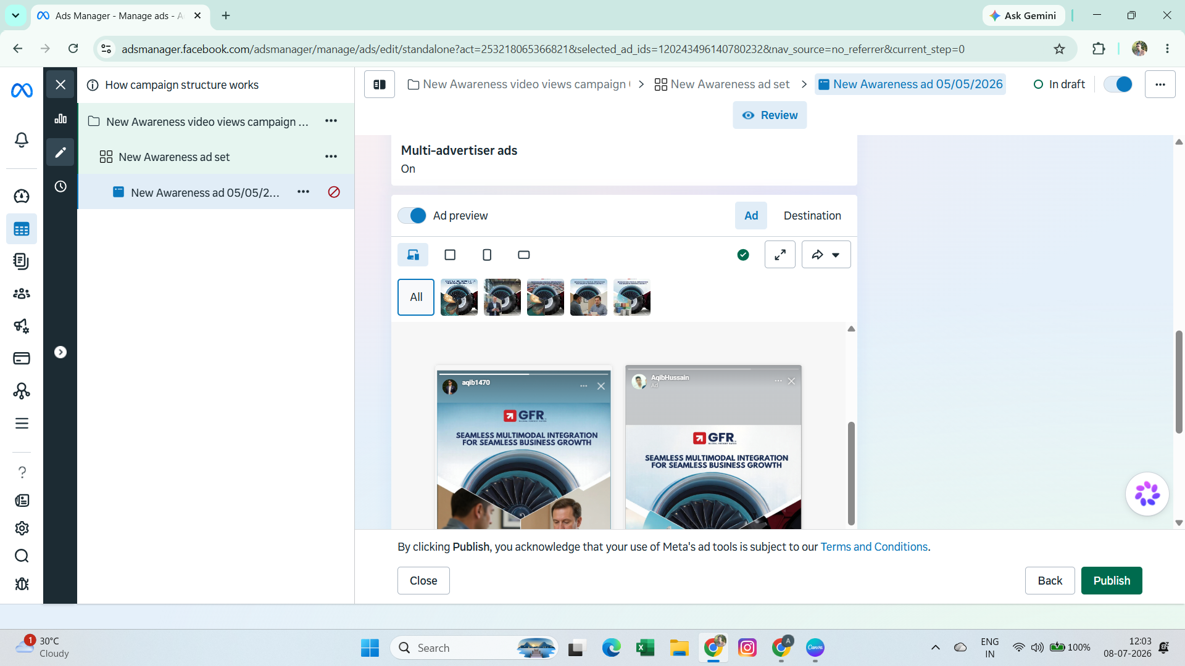Image resolution: width=1185 pixels, height=666 pixels.
Task: Click the green checkmark status icon
Action: click(x=743, y=255)
